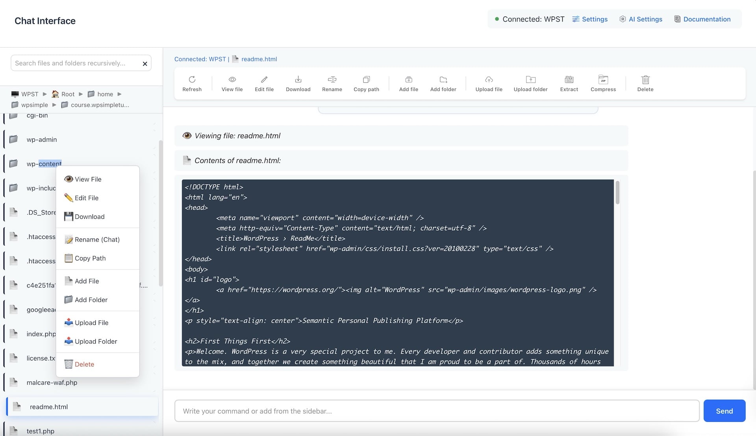
Task: Expand the arrow after Root in breadcrumb
Action: point(81,94)
